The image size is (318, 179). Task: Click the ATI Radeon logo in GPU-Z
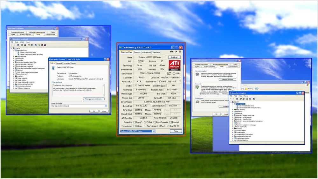click(174, 65)
